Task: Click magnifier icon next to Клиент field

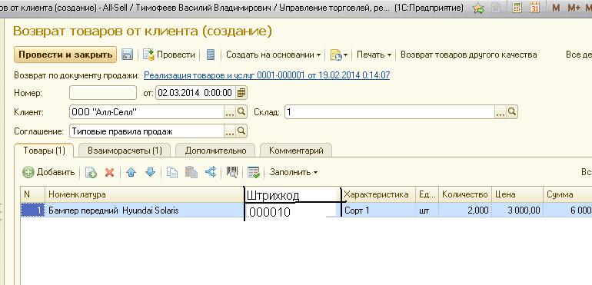Action: [241, 111]
